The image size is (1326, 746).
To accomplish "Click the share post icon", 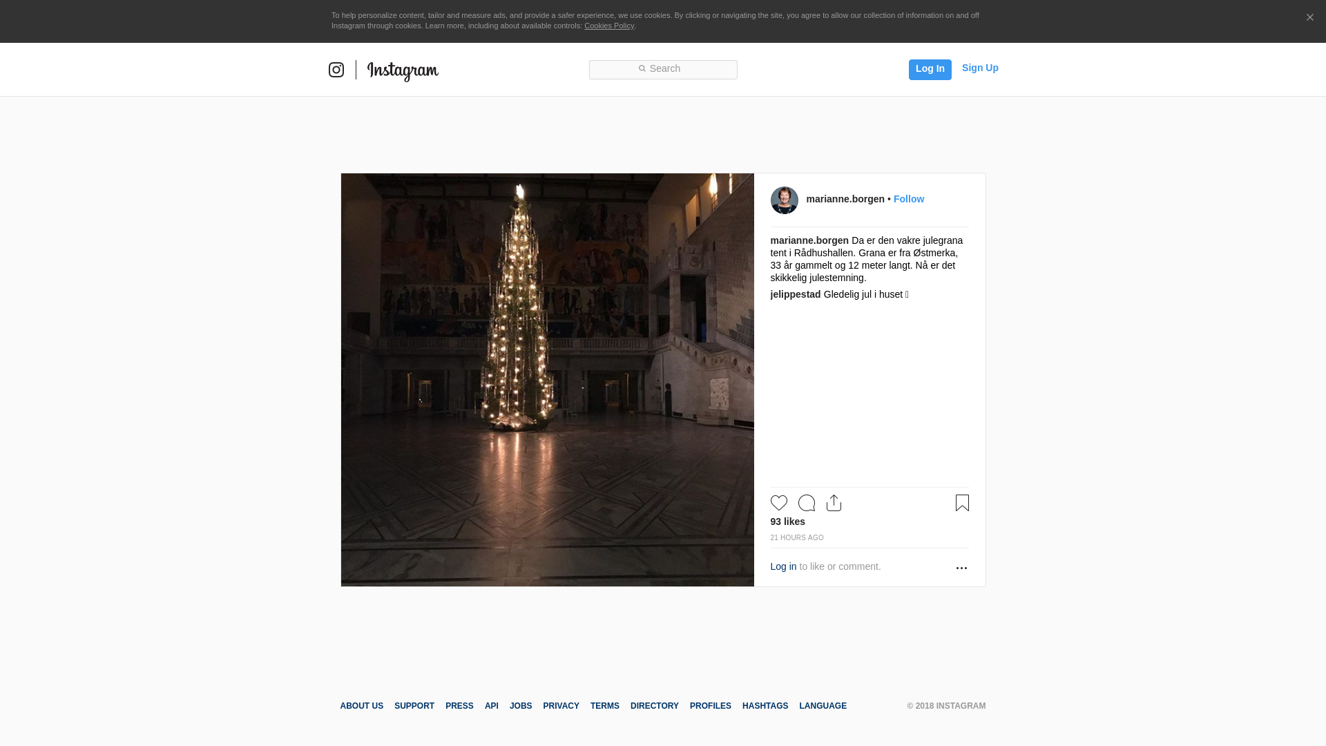I will pos(834,503).
